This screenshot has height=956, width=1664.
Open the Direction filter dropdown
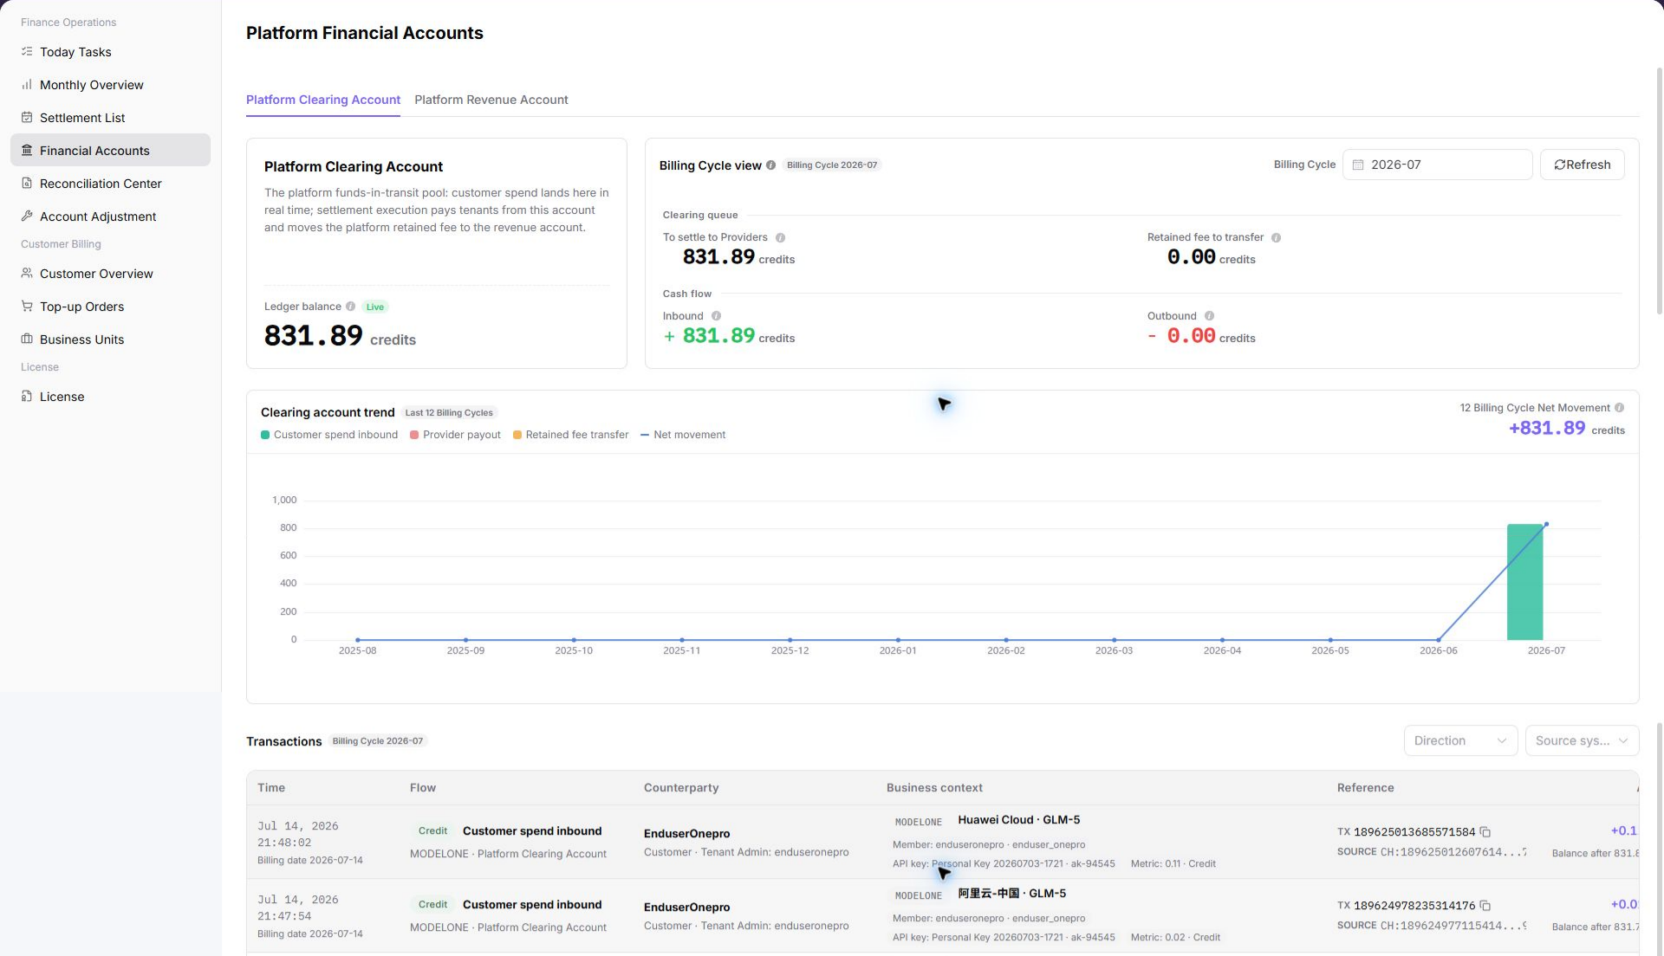pyautogui.click(x=1460, y=740)
